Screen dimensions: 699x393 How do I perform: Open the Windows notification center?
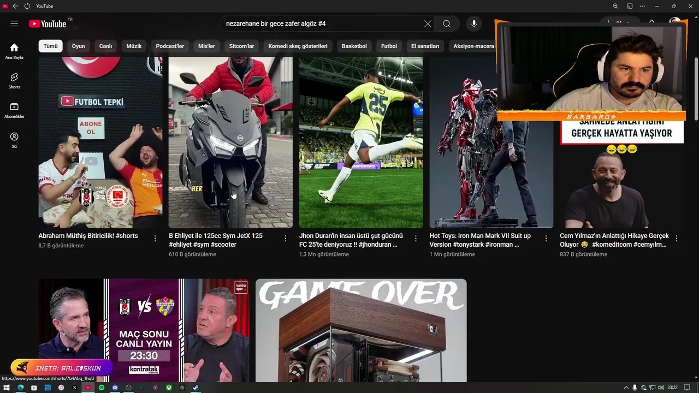687,388
